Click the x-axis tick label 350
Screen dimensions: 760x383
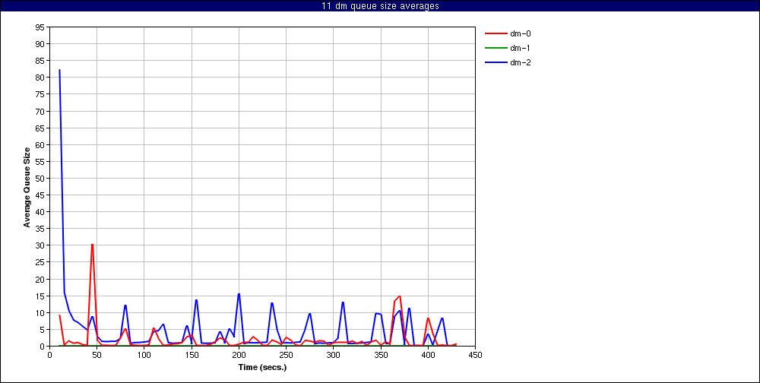click(381, 354)
